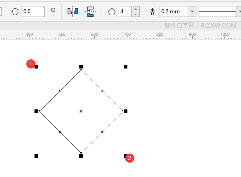This screenshot has height=177, width=241.
Task: Click the horizontal ruler at 800 mark
Action: point(160,34)
